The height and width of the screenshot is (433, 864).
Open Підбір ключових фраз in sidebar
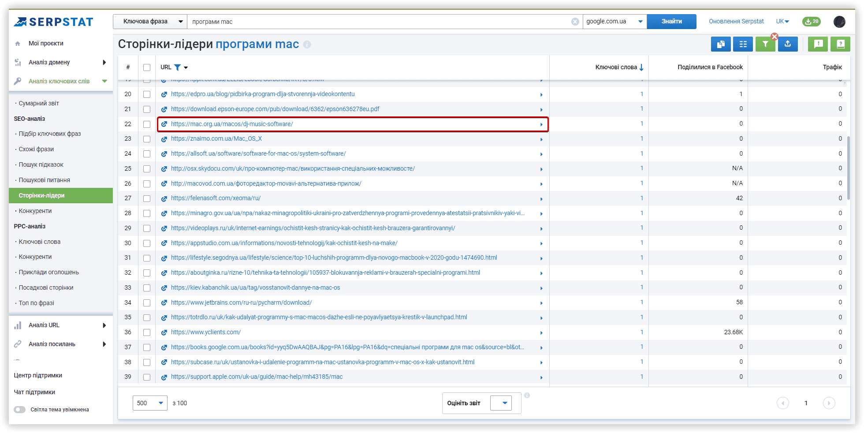[50, 134]
